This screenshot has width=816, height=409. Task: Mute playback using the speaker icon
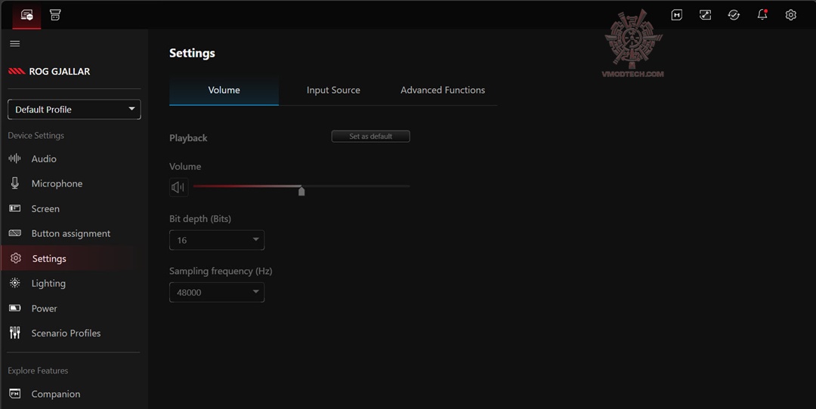[x=178, y=187]
